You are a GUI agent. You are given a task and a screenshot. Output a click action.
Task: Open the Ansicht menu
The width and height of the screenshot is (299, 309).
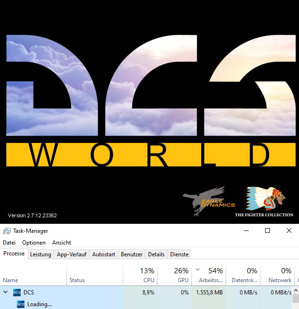[62, 243]
